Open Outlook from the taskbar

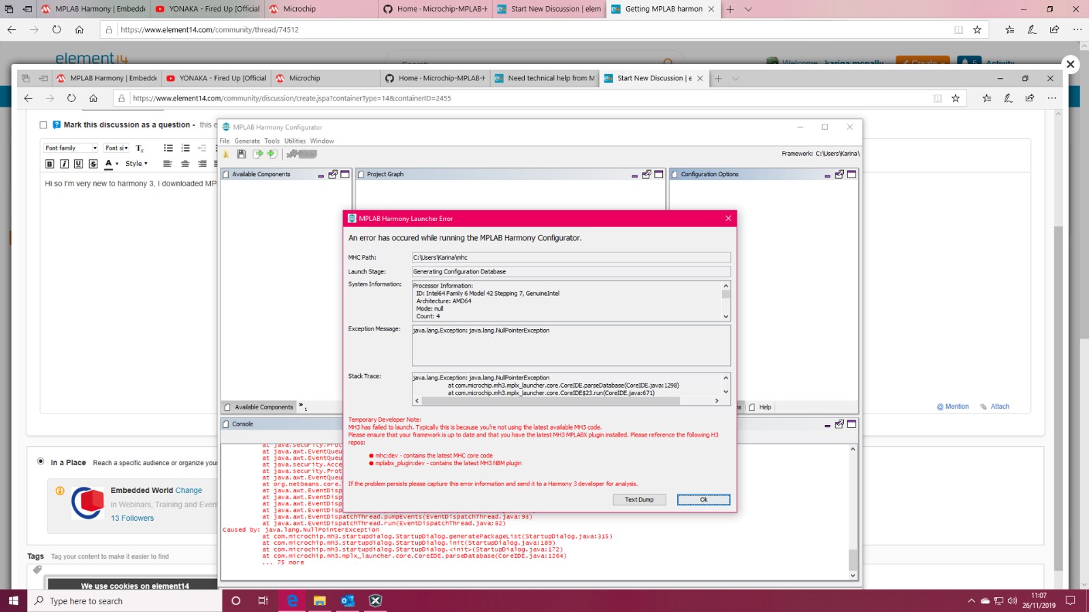tap(347, 600)
